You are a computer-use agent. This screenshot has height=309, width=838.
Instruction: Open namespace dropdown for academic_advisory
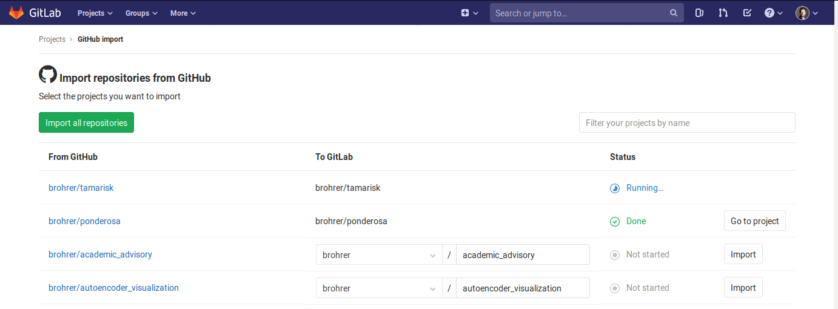(x=380, y=254)
